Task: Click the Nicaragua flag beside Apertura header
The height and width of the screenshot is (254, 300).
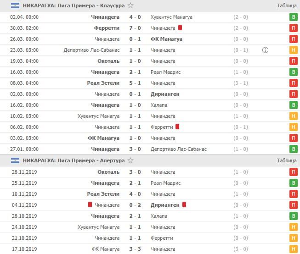Action: coord(15,160)
